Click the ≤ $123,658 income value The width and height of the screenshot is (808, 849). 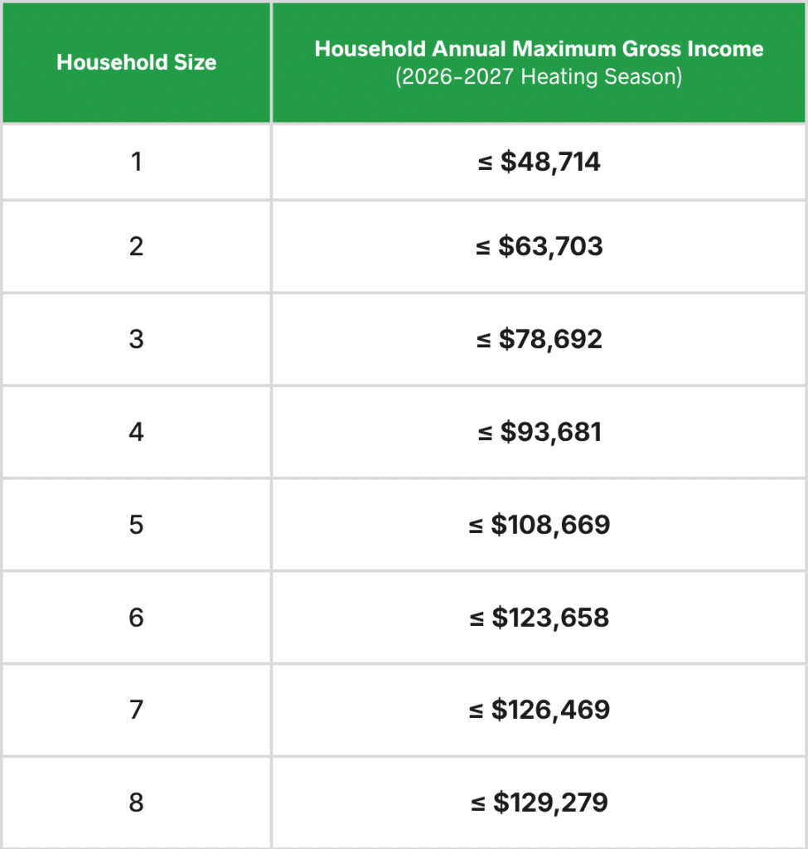tap(539, 618)
